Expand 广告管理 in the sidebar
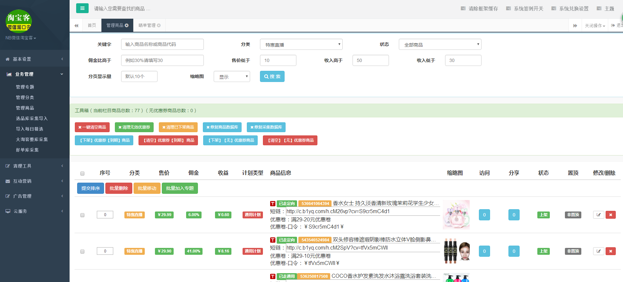Viewport: 623px width, 282px height. 35,196
